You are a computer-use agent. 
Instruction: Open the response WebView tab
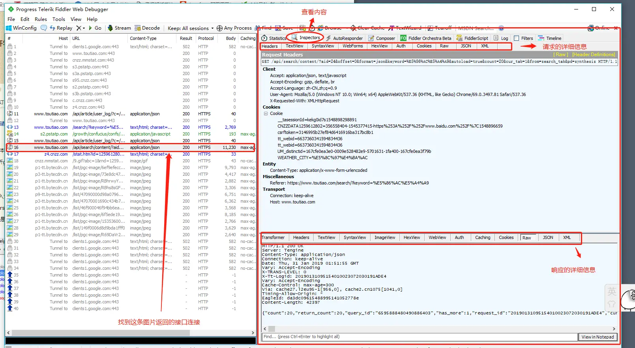437,238
